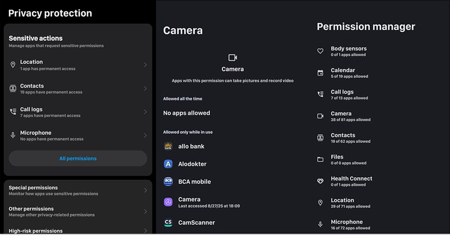450x235 pixels.
Task: Open the Special permissions chevron
Action: pyautogui.click(x=145, y=190)
